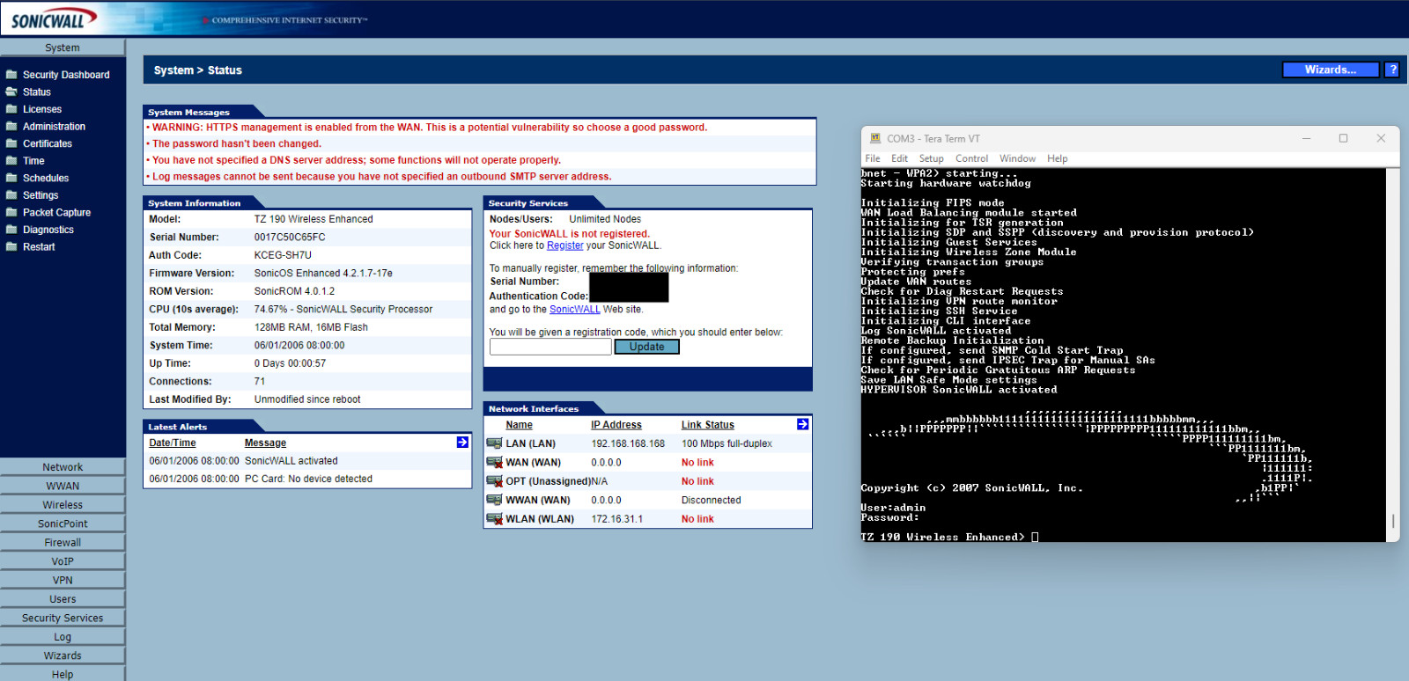Screen dimensions: 1409x681
Task: Open the Control menu in Tera Term
Action: 971,158
